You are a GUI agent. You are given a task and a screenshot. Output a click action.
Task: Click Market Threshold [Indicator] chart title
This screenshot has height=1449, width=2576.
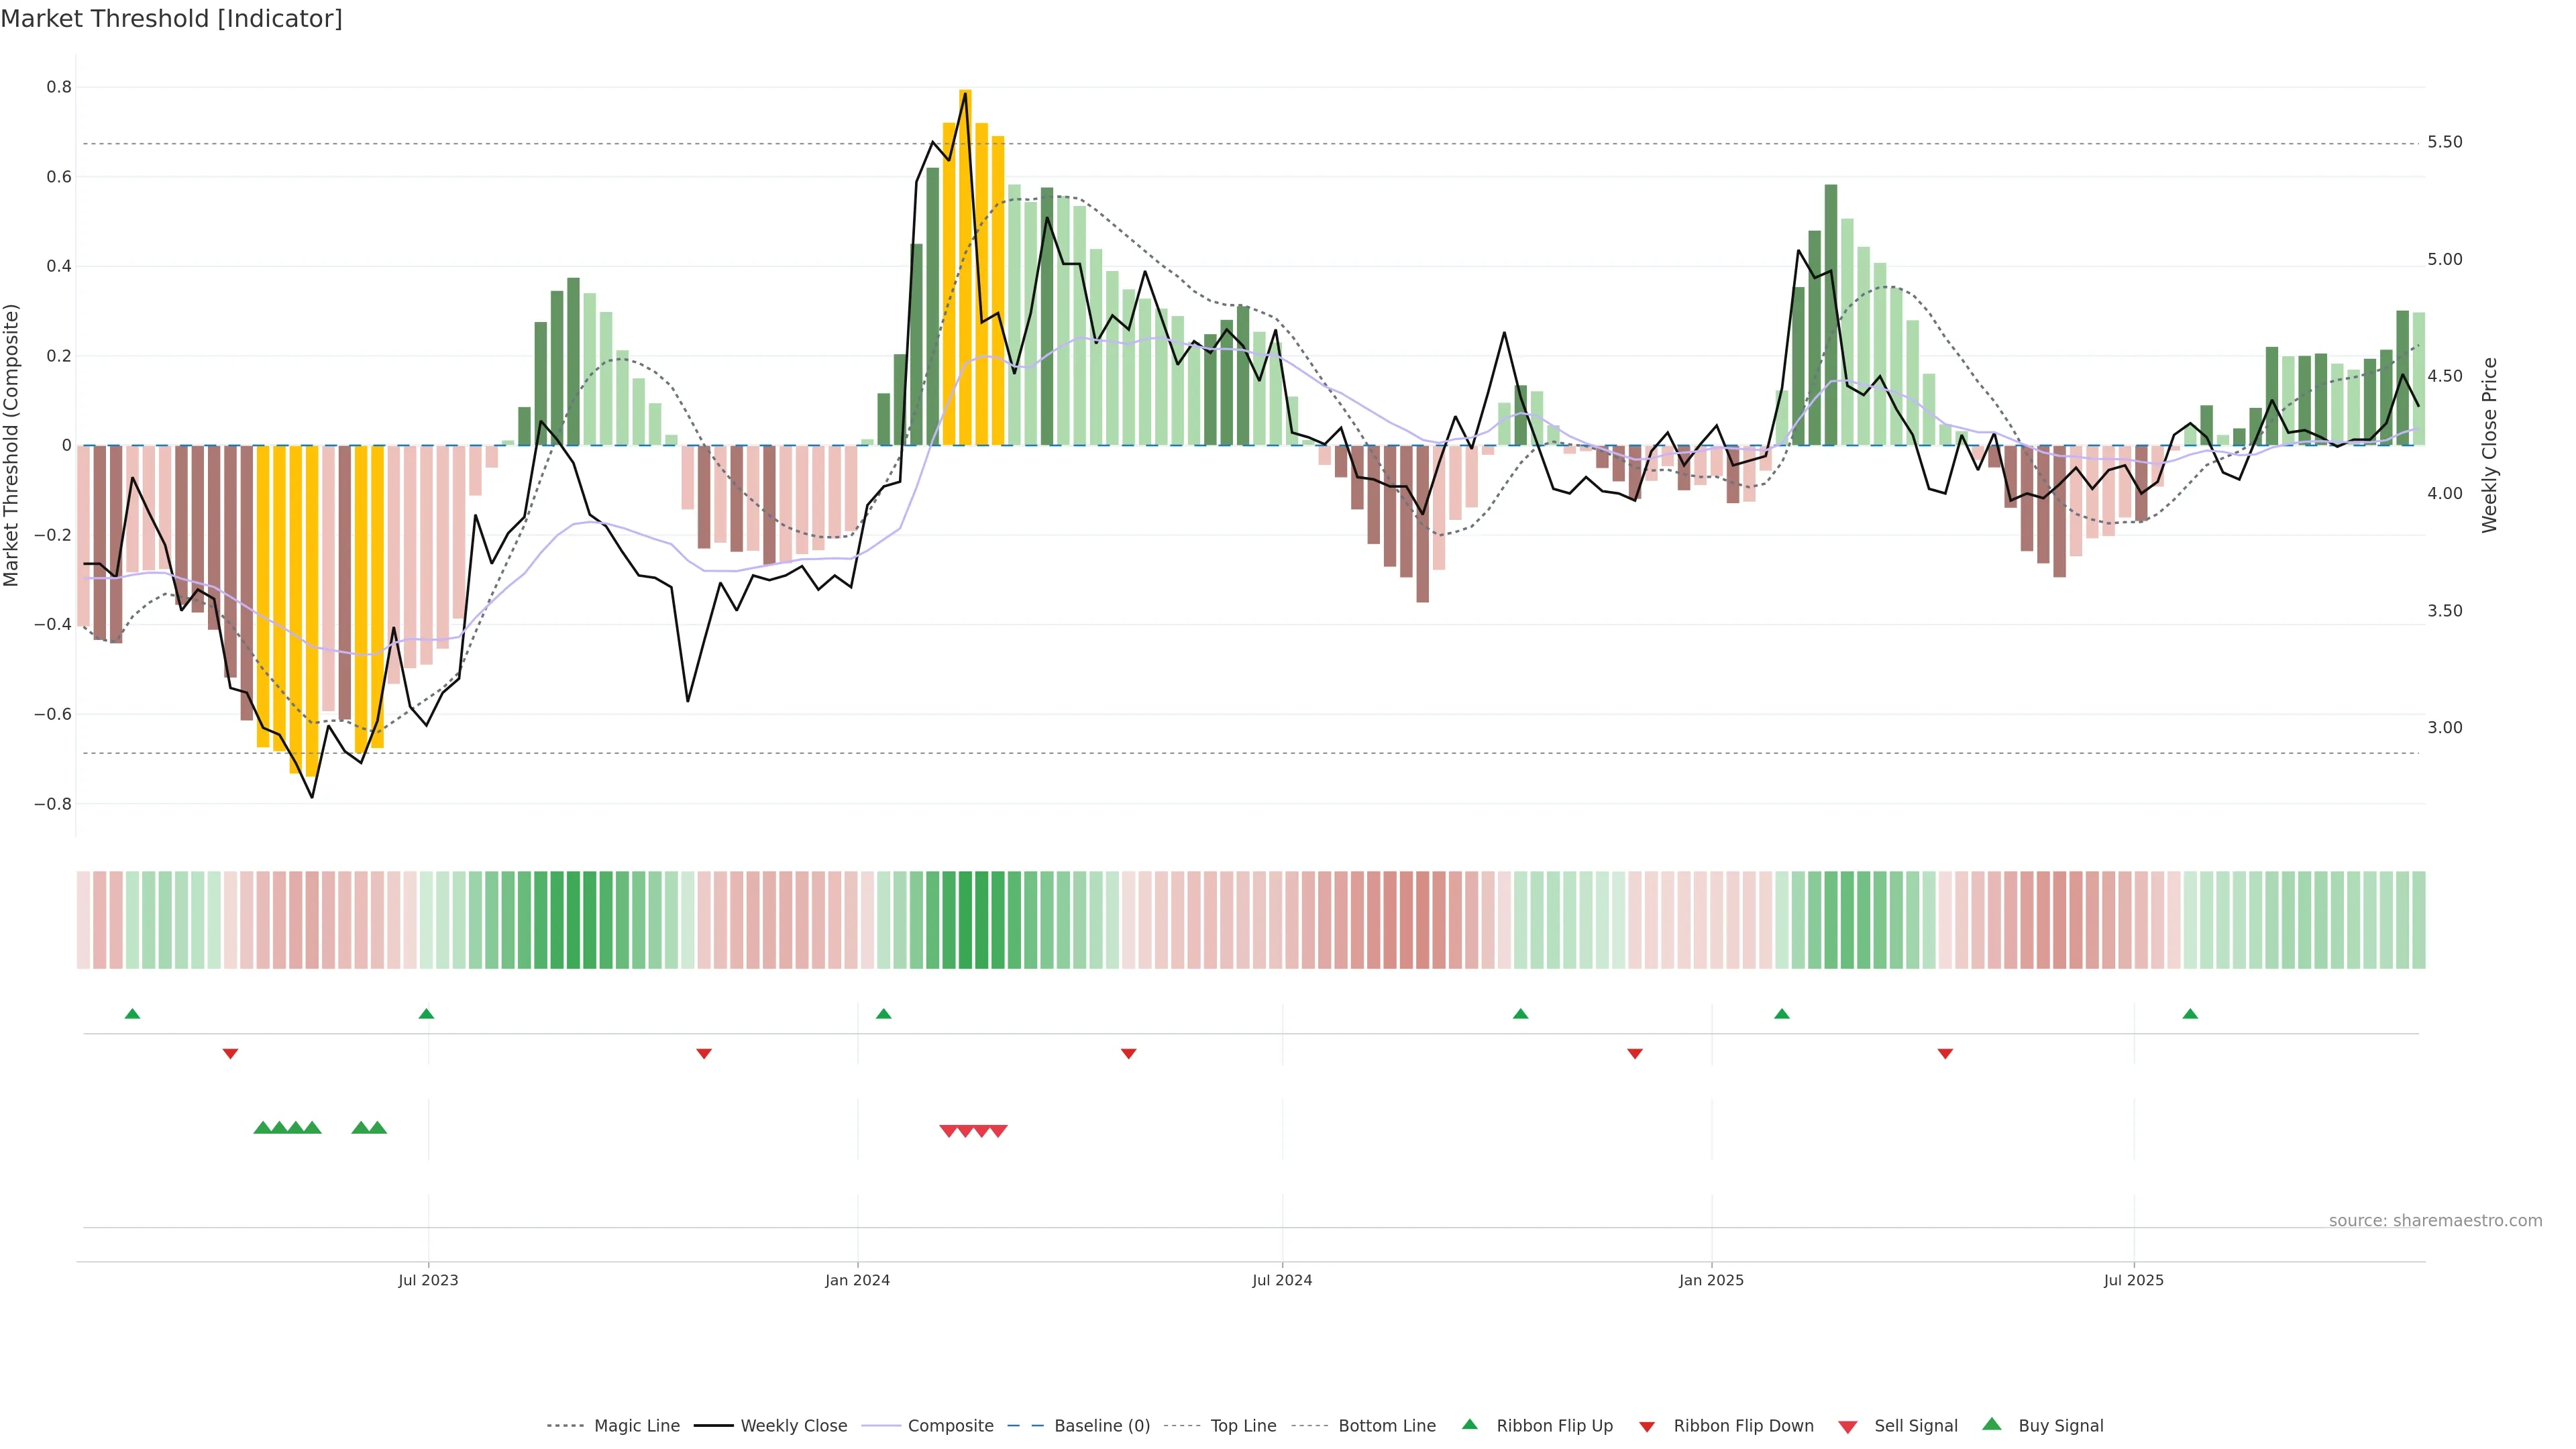click(171, 19)
